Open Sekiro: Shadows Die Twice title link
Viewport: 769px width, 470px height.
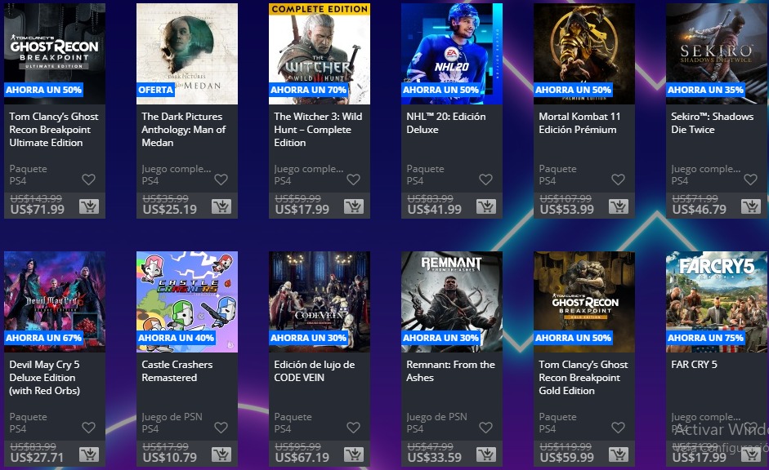click(712, 123)
